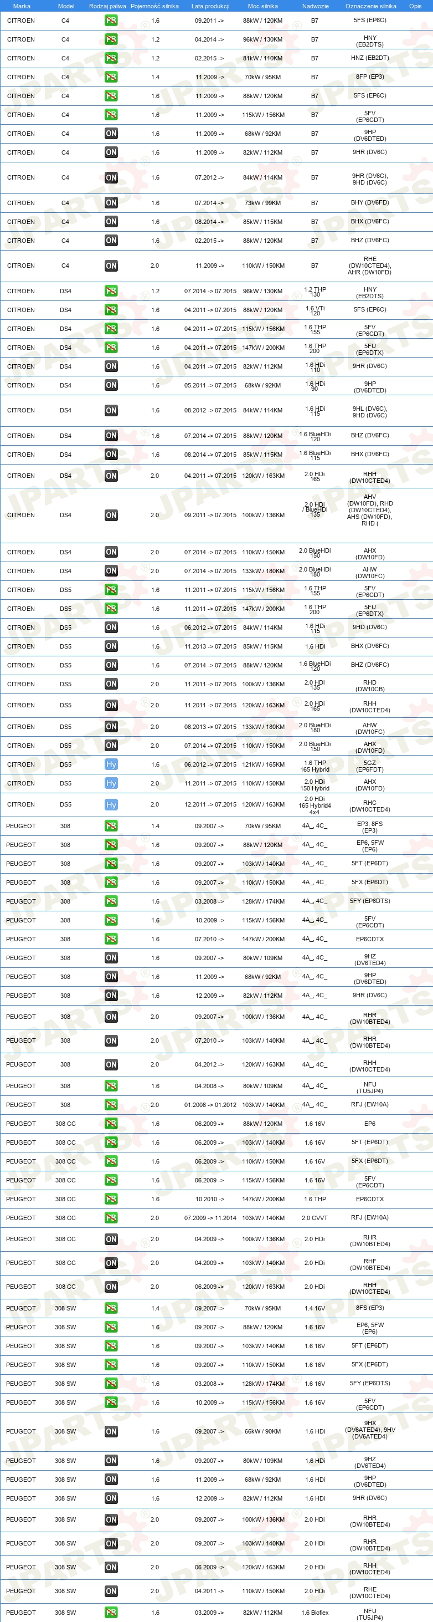Click hybrid Hy icon in DS5 1.6 THP 165 Hybrid row
This screenshot has height=1622, width=433.
click(111, 764)
